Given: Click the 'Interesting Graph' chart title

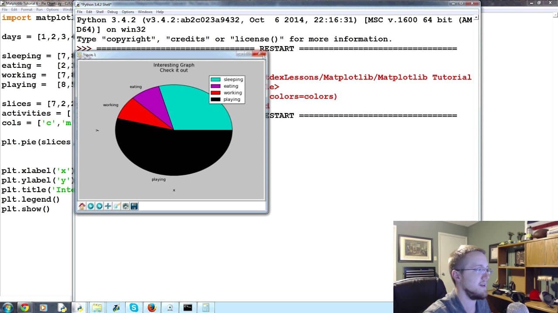Looking at the screenshot, I should tap(174, 65).
